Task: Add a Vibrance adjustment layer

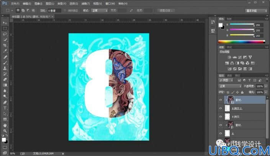Action: click(250, 57)
